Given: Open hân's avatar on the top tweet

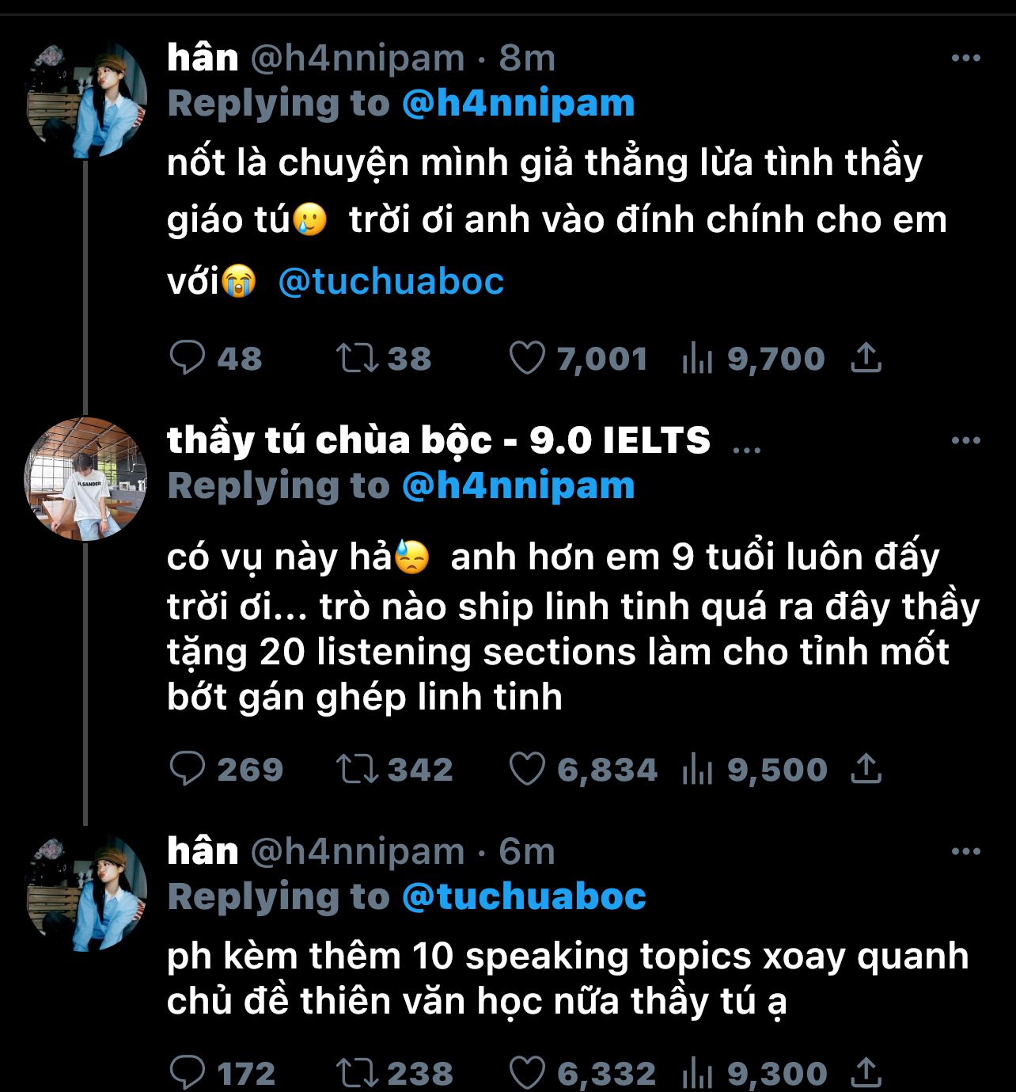Looking at the screenshot, I should click(86, 99).
